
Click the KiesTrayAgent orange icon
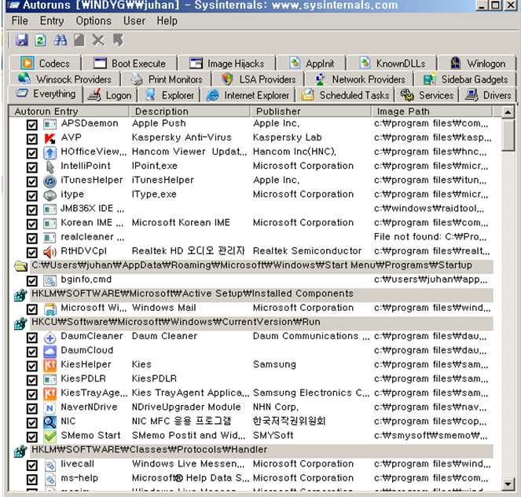(50, 394)
